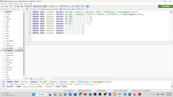Image resolution: width=173 pixels, height=97 pixels.
Task: Select the teacher table in the tree
Action: (x=10, y=50)
